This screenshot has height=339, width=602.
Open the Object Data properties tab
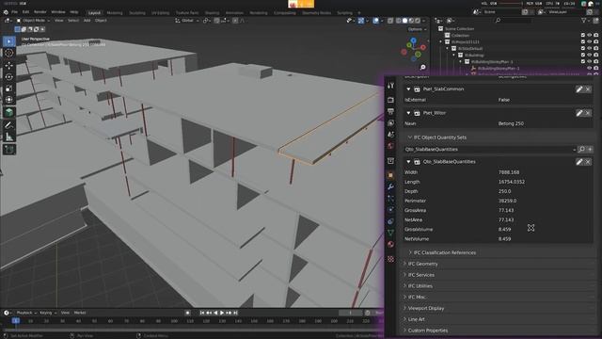tap(390, 233)
